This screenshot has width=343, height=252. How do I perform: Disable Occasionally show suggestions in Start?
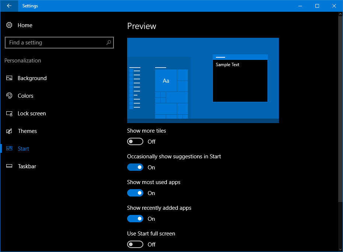pos(135,167)
